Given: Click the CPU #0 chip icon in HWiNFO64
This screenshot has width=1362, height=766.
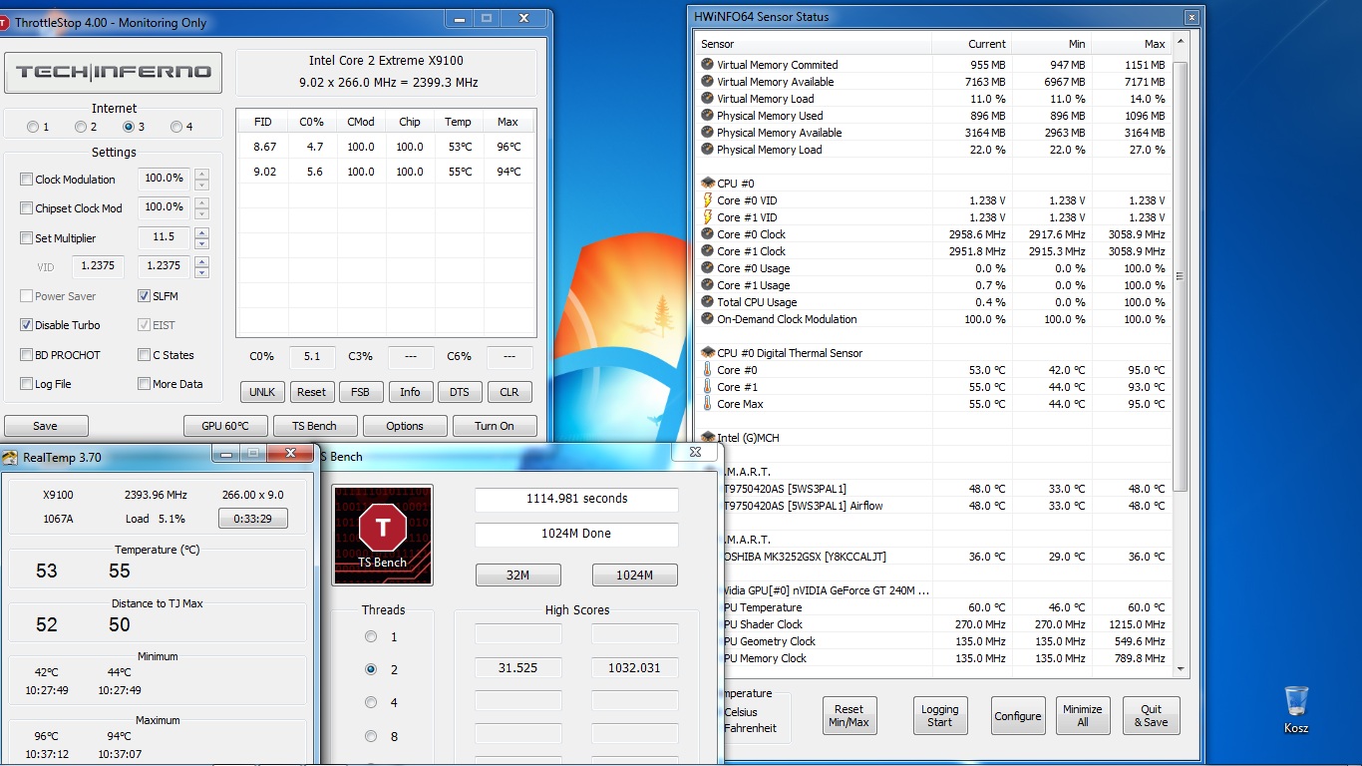Looking at the screenshot, I should 708,184.
